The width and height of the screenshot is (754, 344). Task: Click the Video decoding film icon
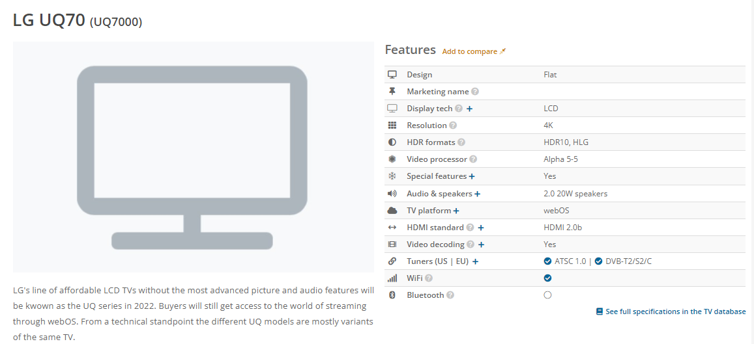[x=392, y=245]
